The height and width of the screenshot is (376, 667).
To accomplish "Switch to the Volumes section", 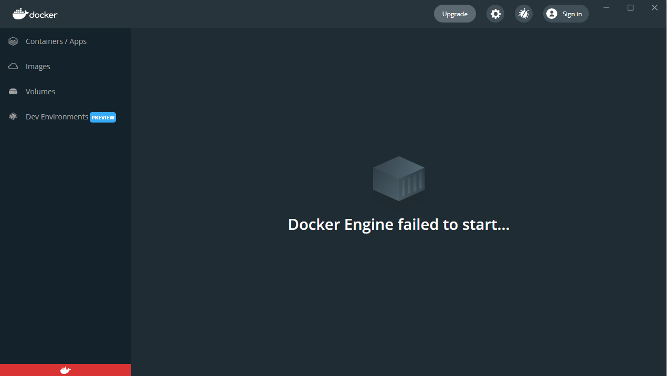I will (x=66, y=92).
